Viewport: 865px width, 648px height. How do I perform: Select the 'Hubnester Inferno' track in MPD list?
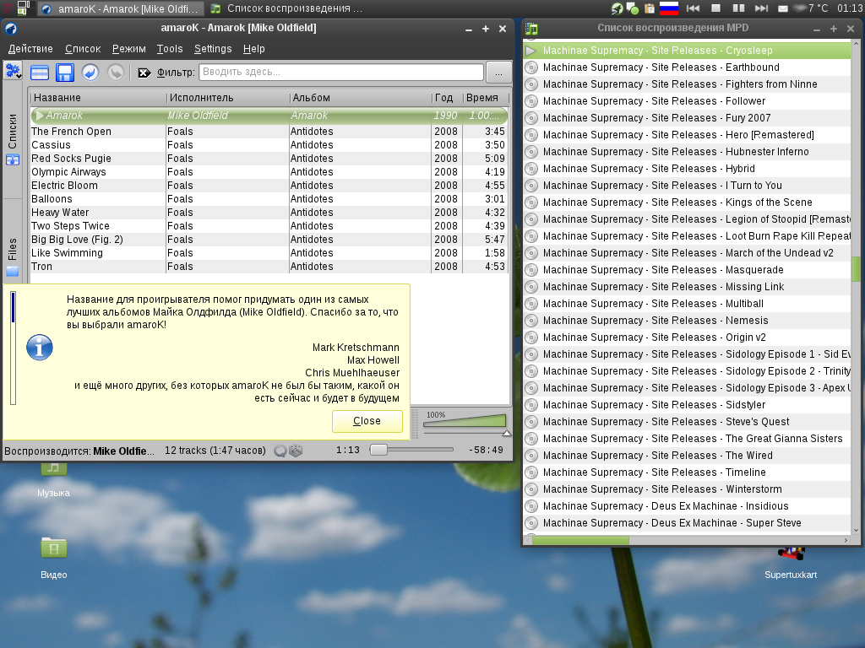pyautogui.click(x=687, y=152)
